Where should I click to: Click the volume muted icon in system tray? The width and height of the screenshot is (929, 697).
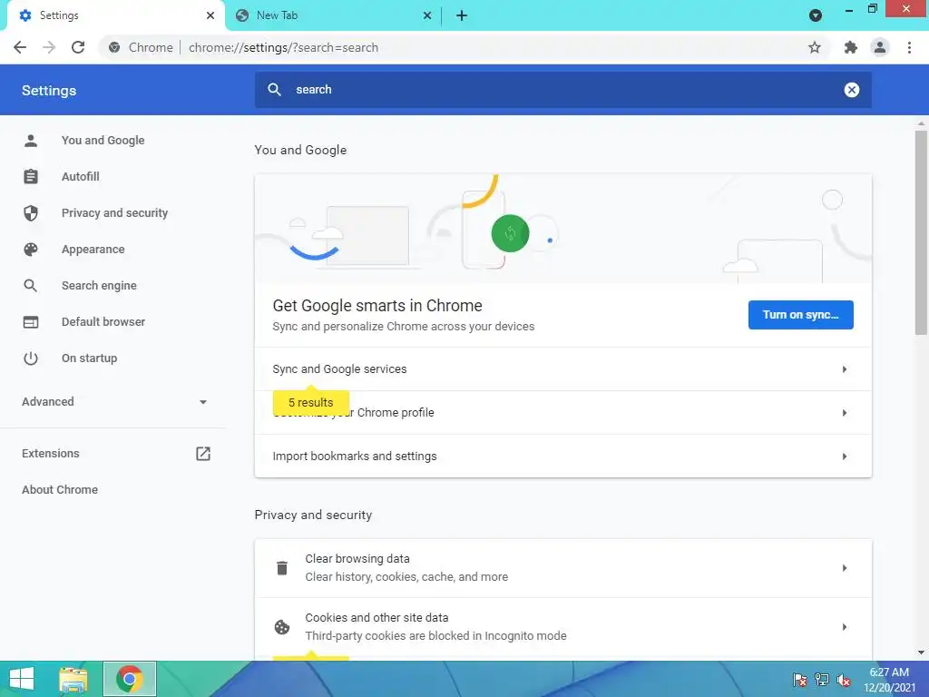pos(844,680)
